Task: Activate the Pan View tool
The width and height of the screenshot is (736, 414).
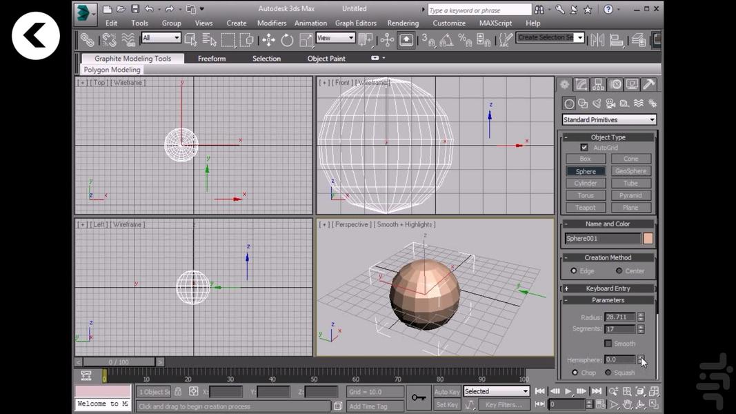Action: click(628, 404)
